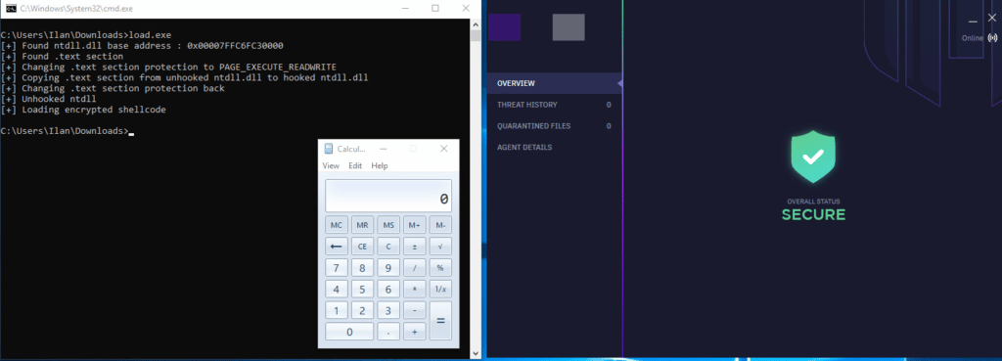1002x361 pixels.
Task: Open the Edit menu in Calculator
Action: 355,165
